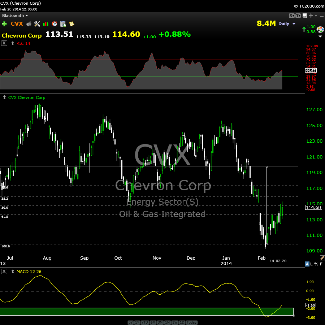Click the CVX Chevron Corp plot label
Image resolution: width=325 pixels, height=325 pixels.
[x=26, y=97]
